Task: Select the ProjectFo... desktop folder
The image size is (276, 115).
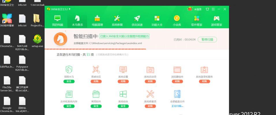Action: 37,20
